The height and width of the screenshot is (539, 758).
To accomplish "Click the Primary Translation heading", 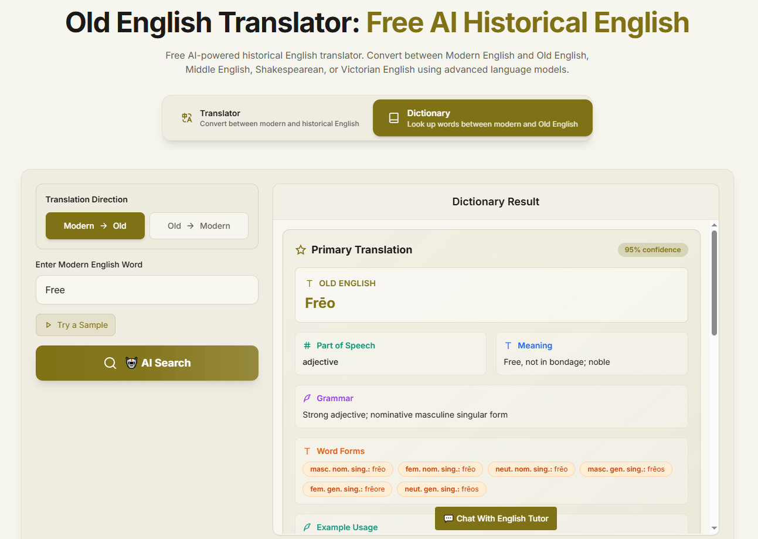I will [x=362, y=250].
